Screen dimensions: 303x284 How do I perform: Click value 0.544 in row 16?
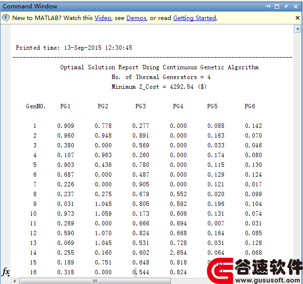click(x=141, y=272)
